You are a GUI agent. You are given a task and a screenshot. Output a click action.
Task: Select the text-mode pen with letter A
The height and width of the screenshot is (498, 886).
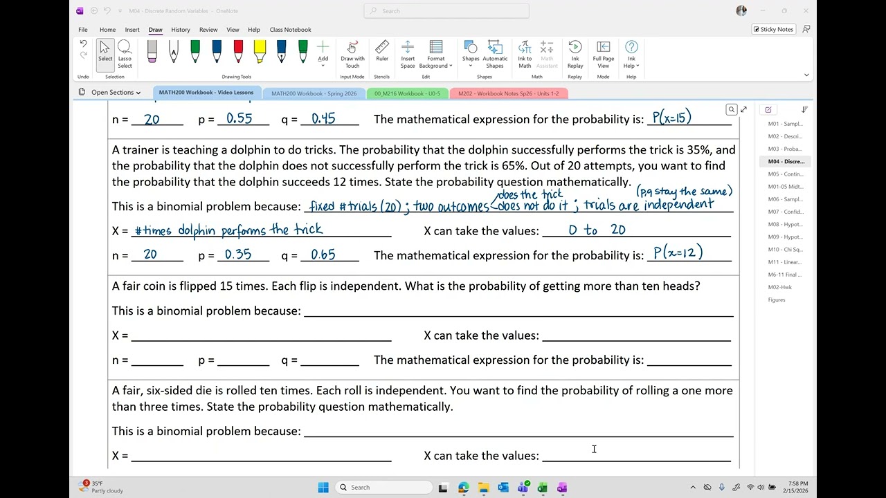pos(174,52)
